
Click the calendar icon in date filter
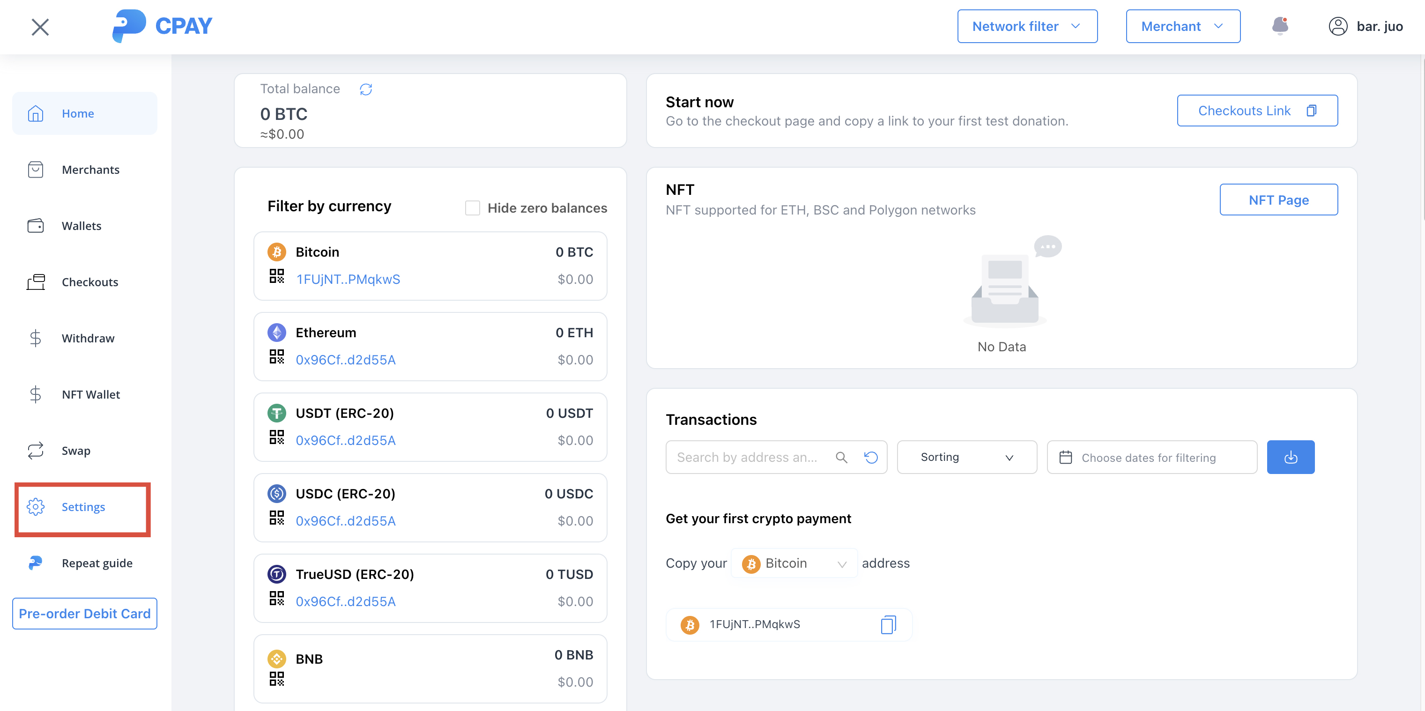[1065, 458]
